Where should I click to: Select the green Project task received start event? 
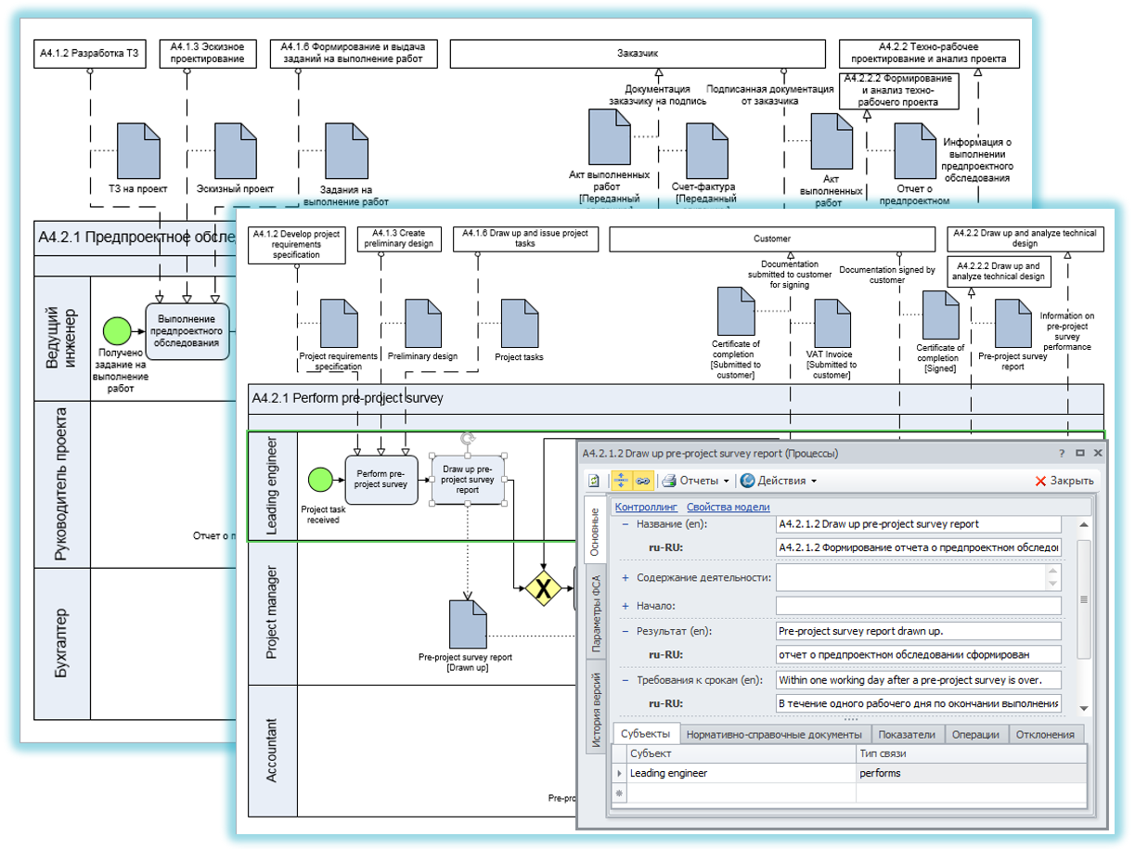tap(321, 480)
